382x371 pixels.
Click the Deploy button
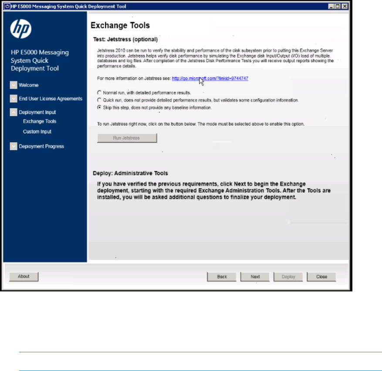pos(288,277)
